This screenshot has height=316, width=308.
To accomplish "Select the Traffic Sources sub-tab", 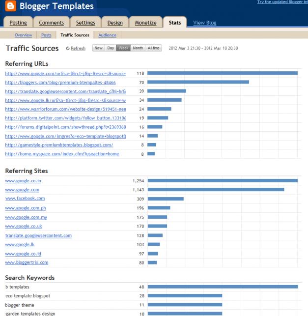I will click(x=75, y=35).
